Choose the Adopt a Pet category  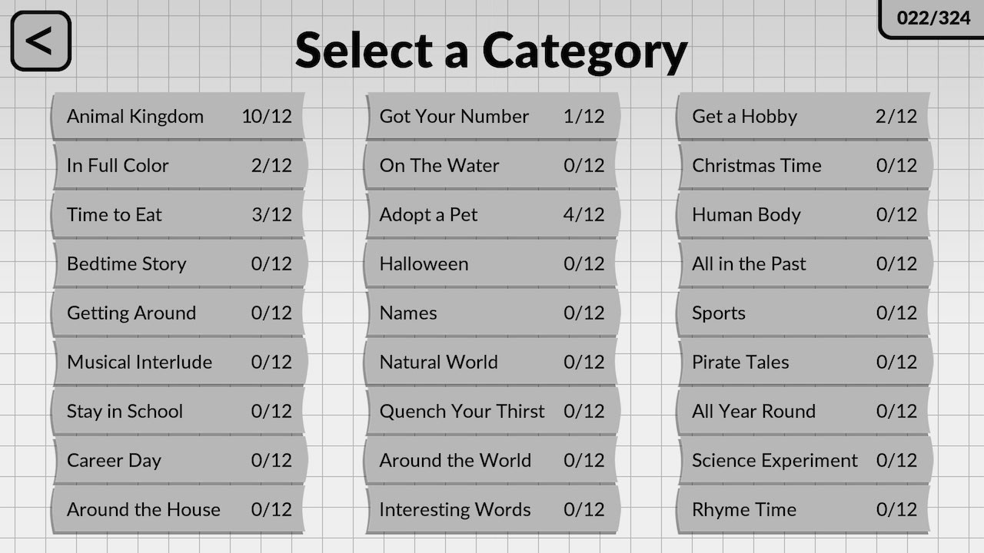click(x=492, y=215)
